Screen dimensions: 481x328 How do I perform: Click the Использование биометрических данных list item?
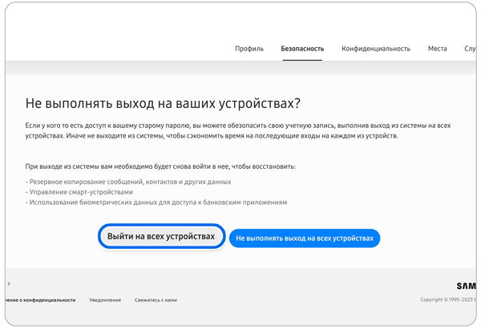156,202
